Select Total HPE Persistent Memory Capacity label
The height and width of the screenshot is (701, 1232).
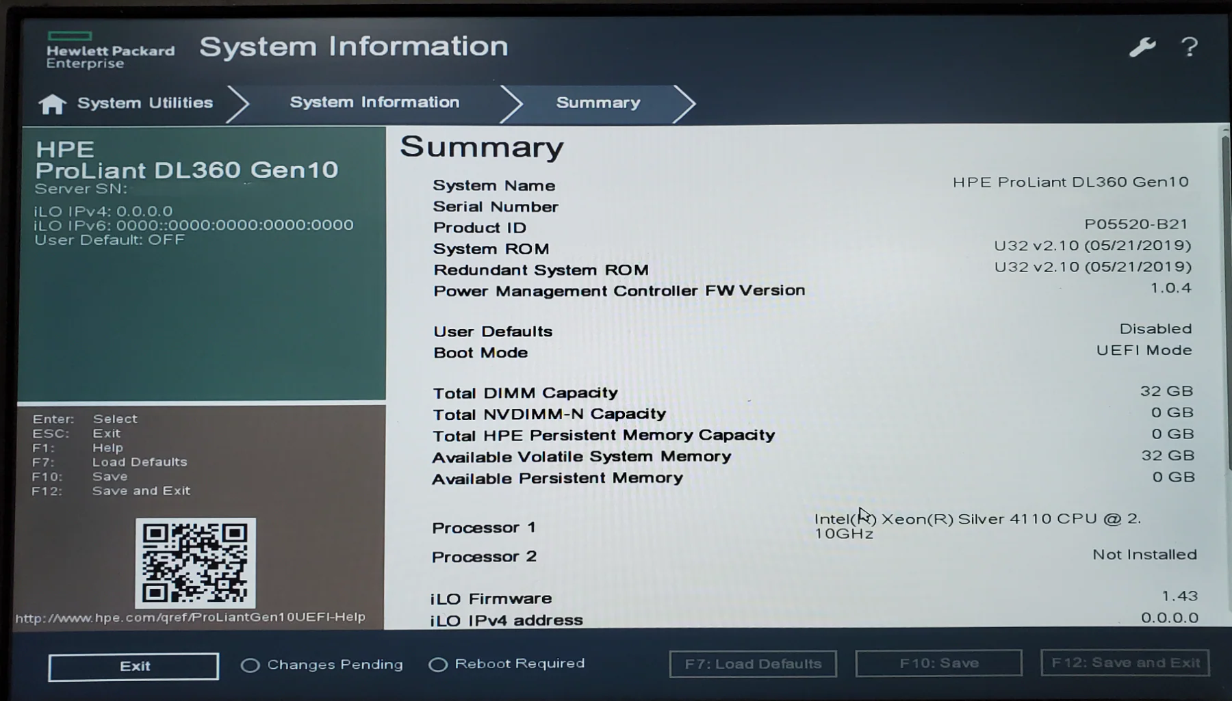(604, 436)
